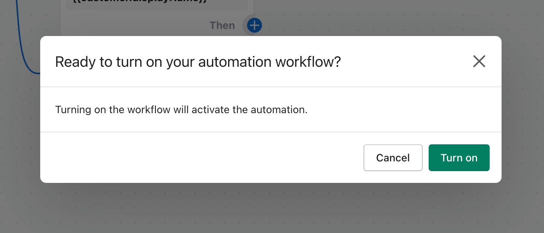Close the automation workflow dialog with X
Screen dimensions: 544x233
(479, 61)
